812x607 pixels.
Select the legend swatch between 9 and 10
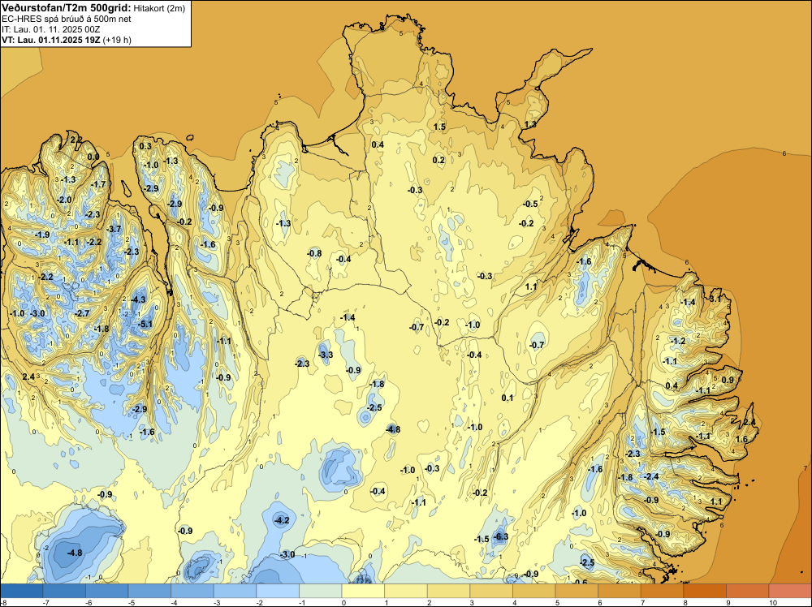(x=748, y=591)
